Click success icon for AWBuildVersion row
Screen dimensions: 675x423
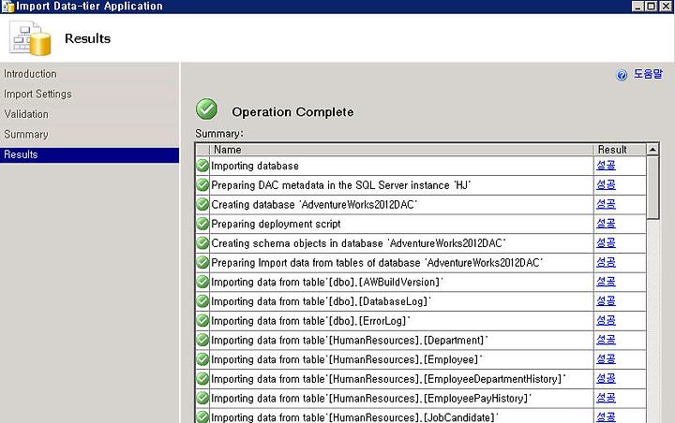pyautogui.click(x=202, y=282)
